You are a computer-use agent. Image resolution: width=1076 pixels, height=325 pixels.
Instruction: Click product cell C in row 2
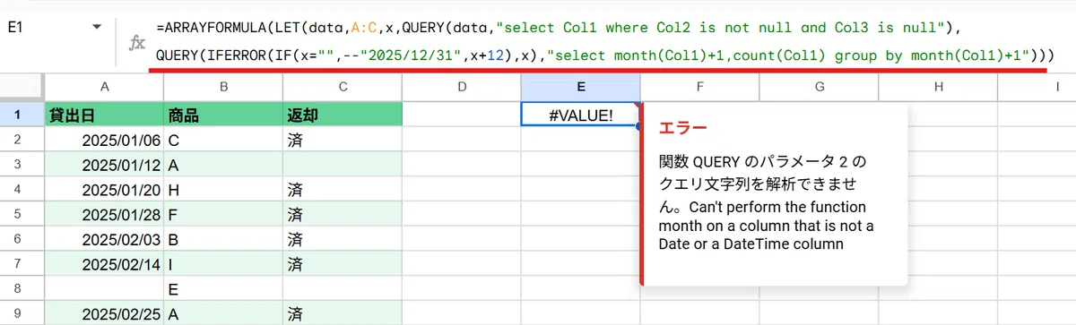[x=223, y=140]
